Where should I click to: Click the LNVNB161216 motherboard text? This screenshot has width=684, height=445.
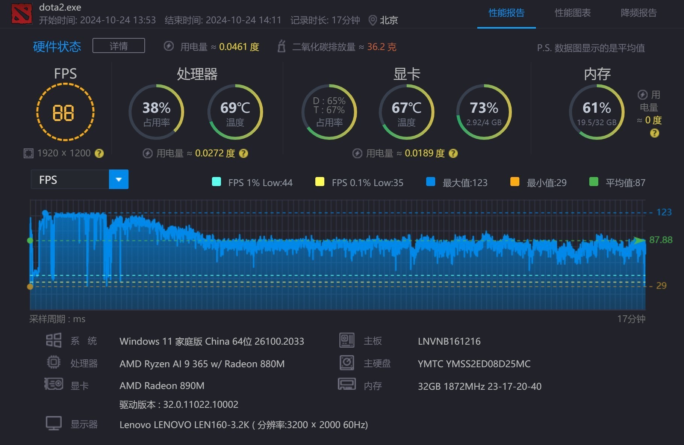click(x=449, y=341)
